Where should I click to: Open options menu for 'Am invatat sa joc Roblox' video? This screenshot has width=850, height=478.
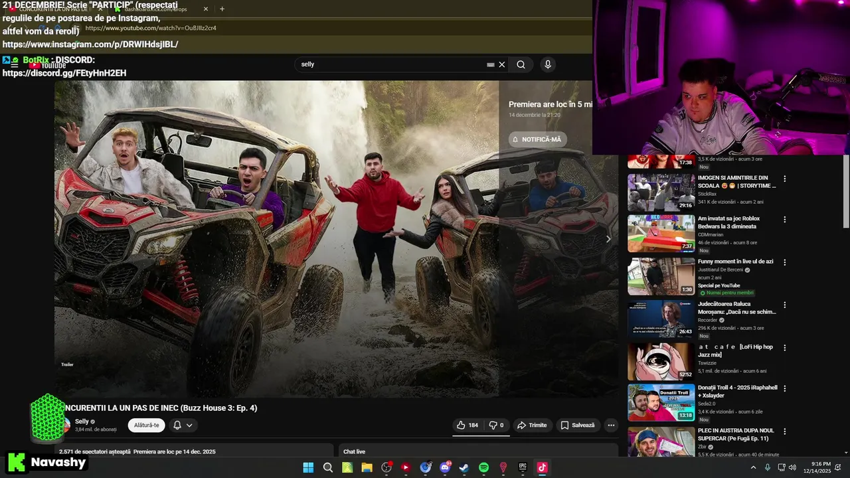(785, 220)
